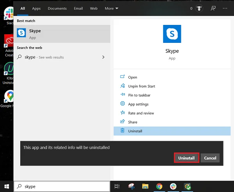Choose Open in Skype actions
The height and width of the screenshot is (192, 234).
point(172,77)
